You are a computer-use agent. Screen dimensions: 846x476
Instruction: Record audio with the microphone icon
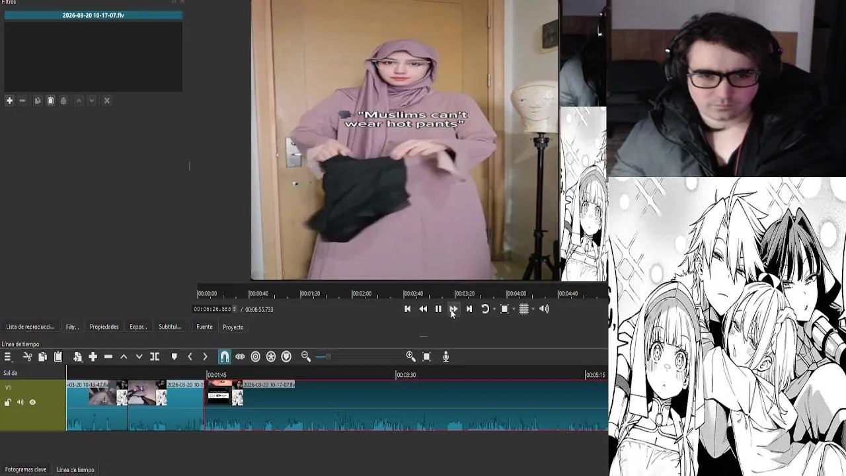pyautogui.click(x=445, y=356)
